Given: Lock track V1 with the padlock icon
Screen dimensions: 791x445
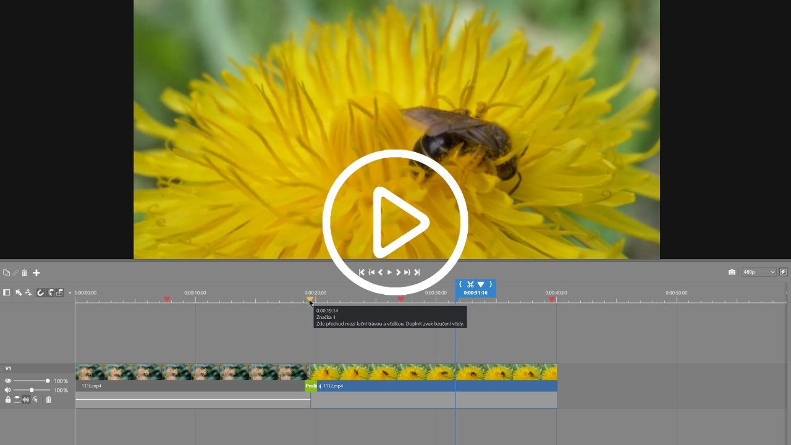Looking at the screenshot, I should pos(9,399).
